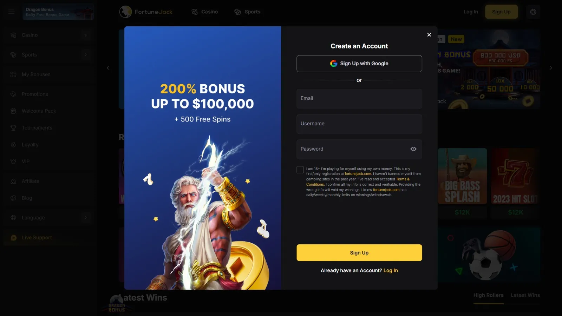Click the FortuneJack logo

pos(146,12)
